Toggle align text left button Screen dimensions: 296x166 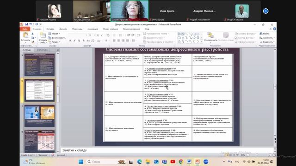(x=114, y=41)
